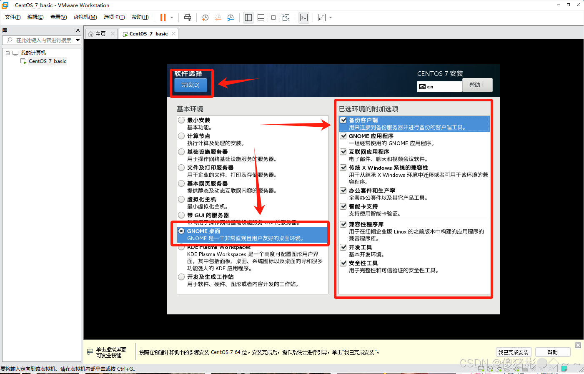Toggle 传统 X Windows 系统的兼容性 checkbox

pyautogui.click(x=343, y=168)
